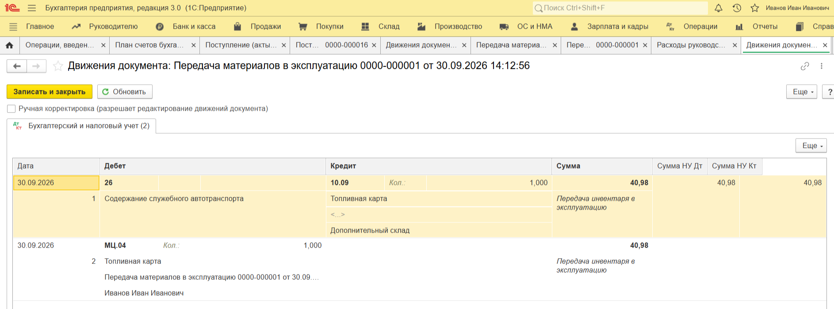The image size is (834, 309).
Task: Open the Операции section
Action: (692, 26)
